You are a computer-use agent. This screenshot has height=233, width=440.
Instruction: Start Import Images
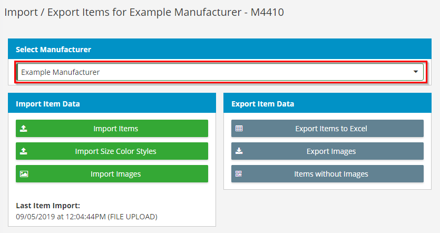(x=115, y=174)
